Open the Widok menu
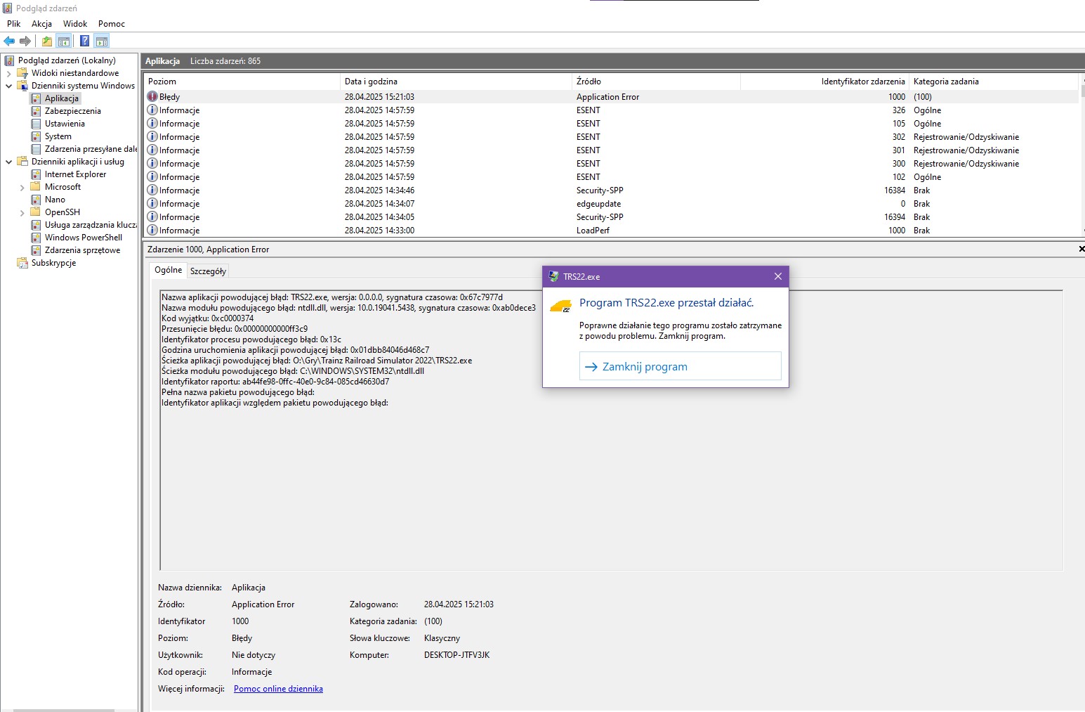The width and height of the screenshot is (1085, 712). [x=75, y=24]
